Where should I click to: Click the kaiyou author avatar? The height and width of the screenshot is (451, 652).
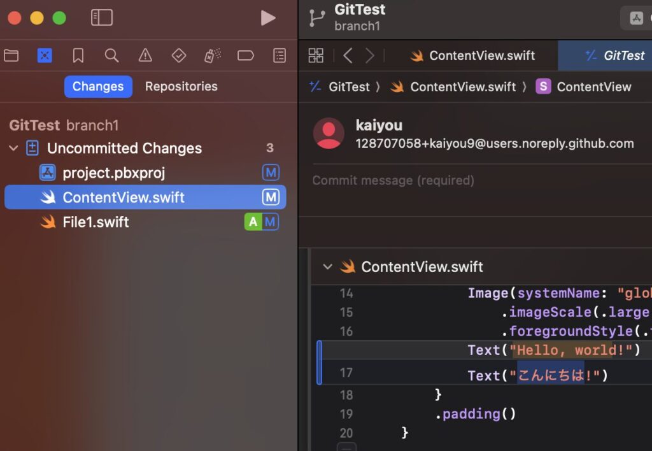329,133
